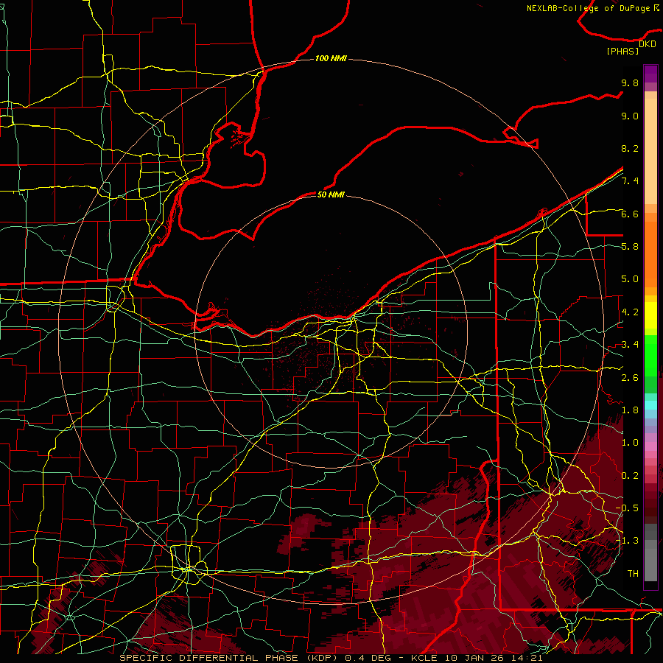Click the "10 JAN 26 14:21" timestamp
Image resolution: width=663 pixels, height=663 pixels.
(x=494, y=658)
